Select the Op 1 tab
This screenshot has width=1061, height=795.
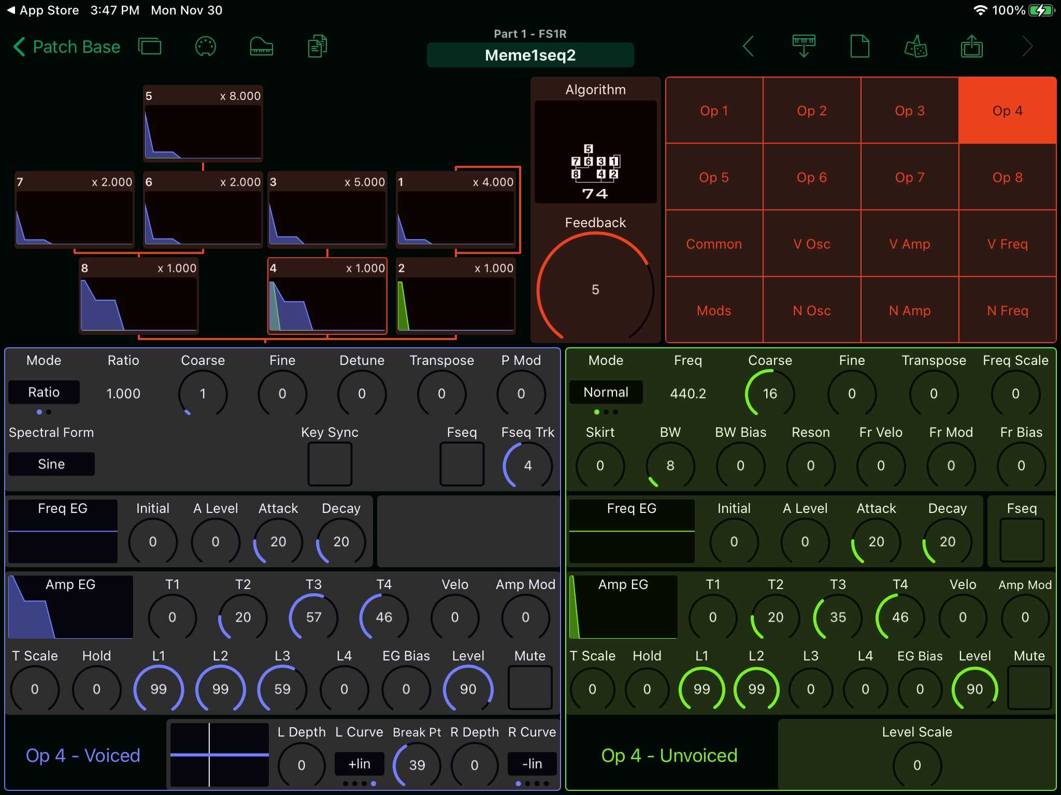point(714,110)
